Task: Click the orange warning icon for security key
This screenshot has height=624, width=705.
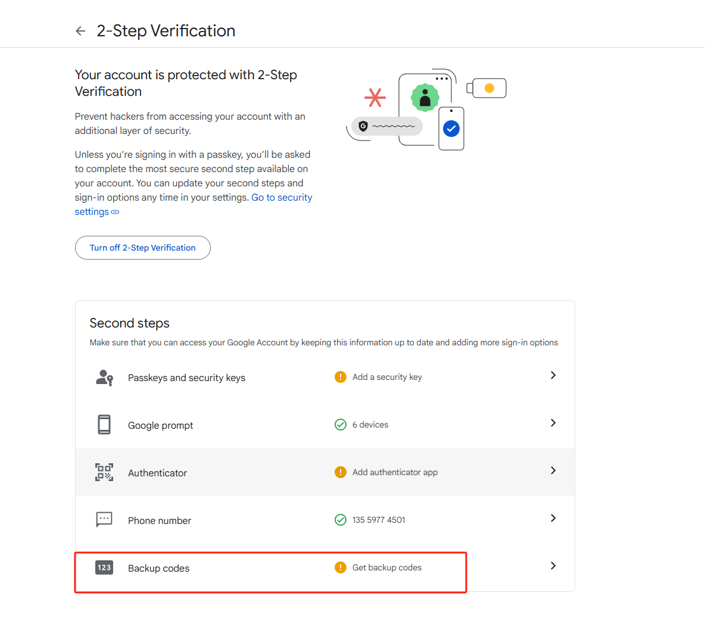Action: point(341,377)
